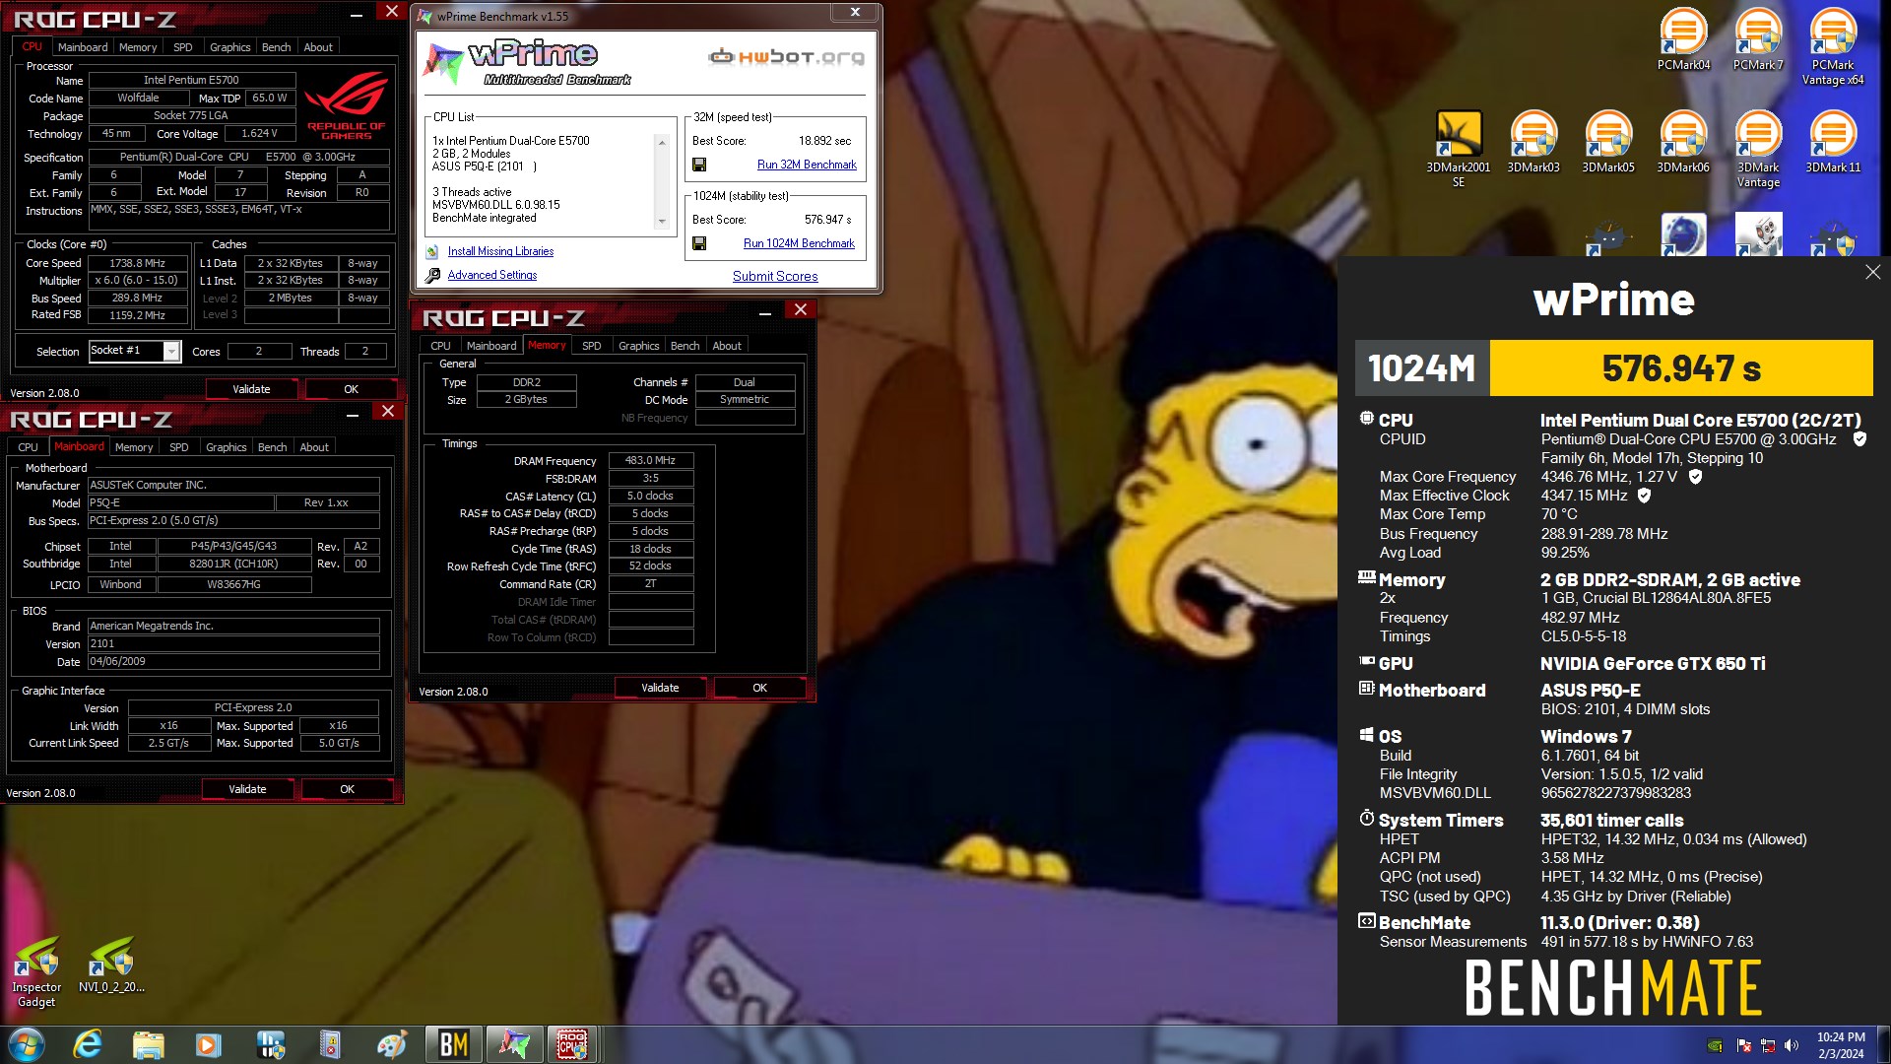Open the 3DMark05 desktop shortcut
The height and width of the screenshot is (1064, 1891).
1608,142
